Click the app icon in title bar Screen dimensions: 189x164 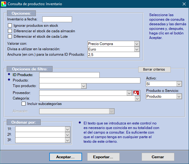tap(4, 4)
